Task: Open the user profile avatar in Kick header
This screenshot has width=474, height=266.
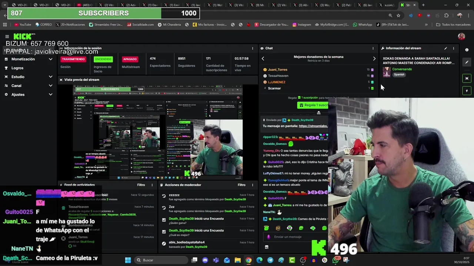Action: 461,36
